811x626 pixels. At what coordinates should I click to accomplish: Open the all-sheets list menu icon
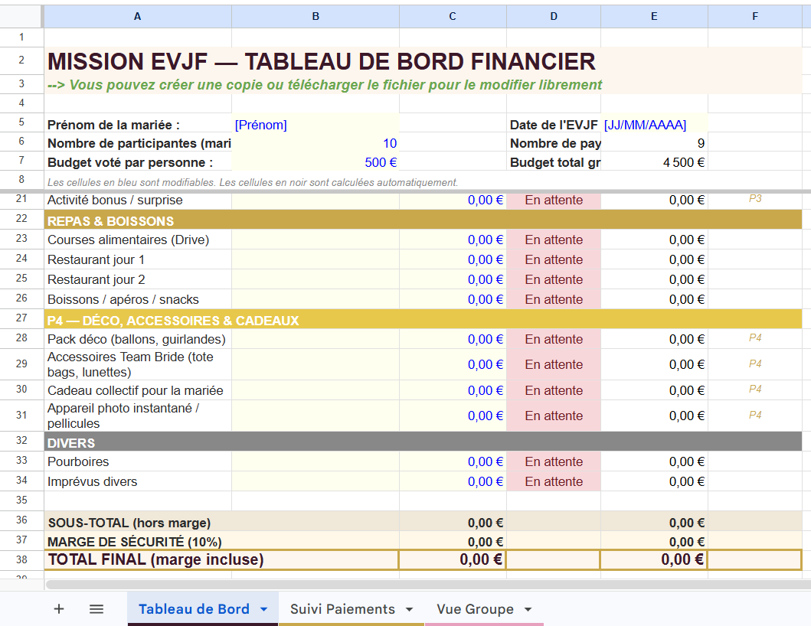(96, 608)
